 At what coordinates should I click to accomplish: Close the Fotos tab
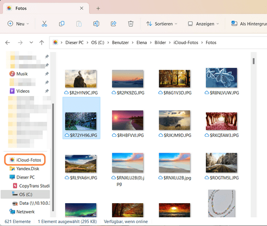coord(82,8)
